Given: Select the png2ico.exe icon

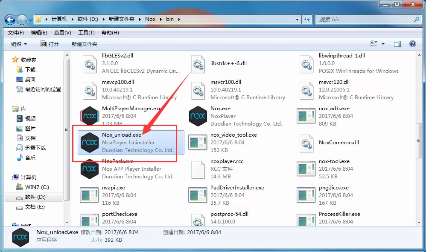Looking at the screenshot, I should [x=306, y=195].
